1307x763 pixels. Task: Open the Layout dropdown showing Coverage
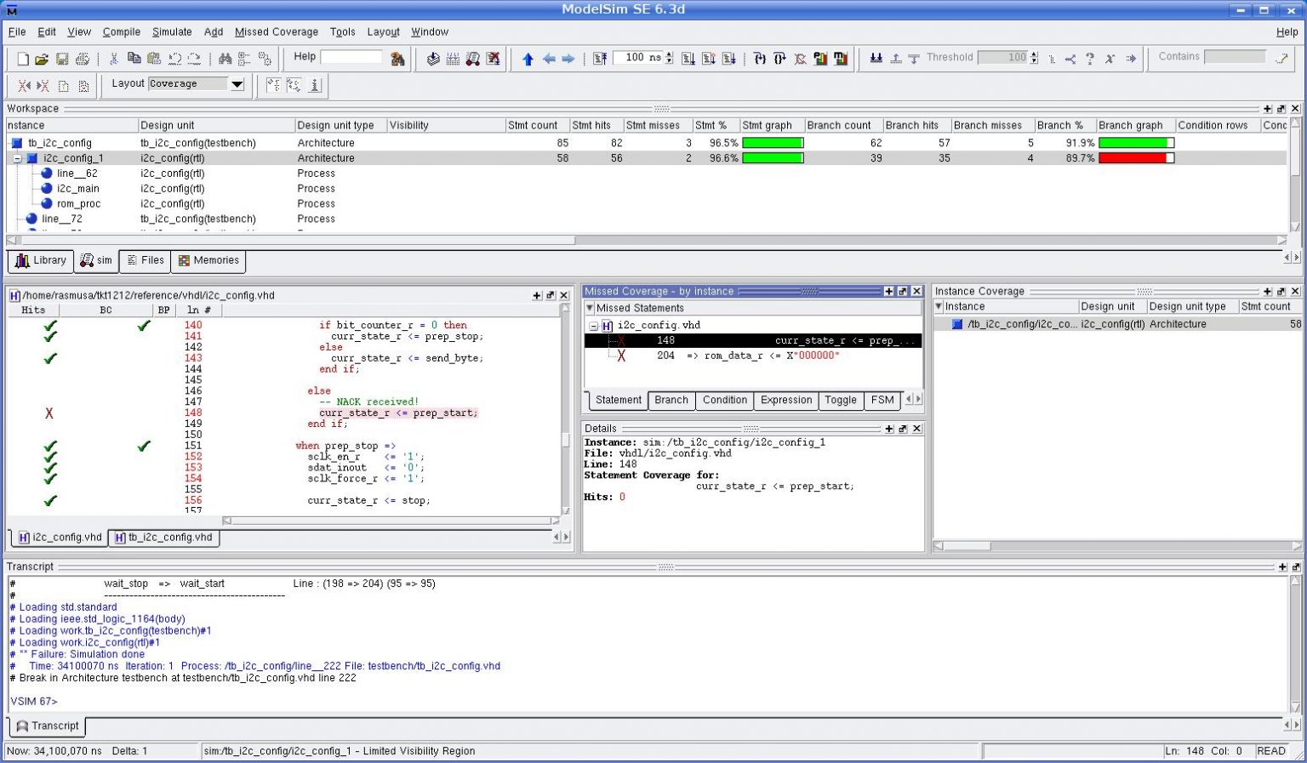click(x=237, y=84)
